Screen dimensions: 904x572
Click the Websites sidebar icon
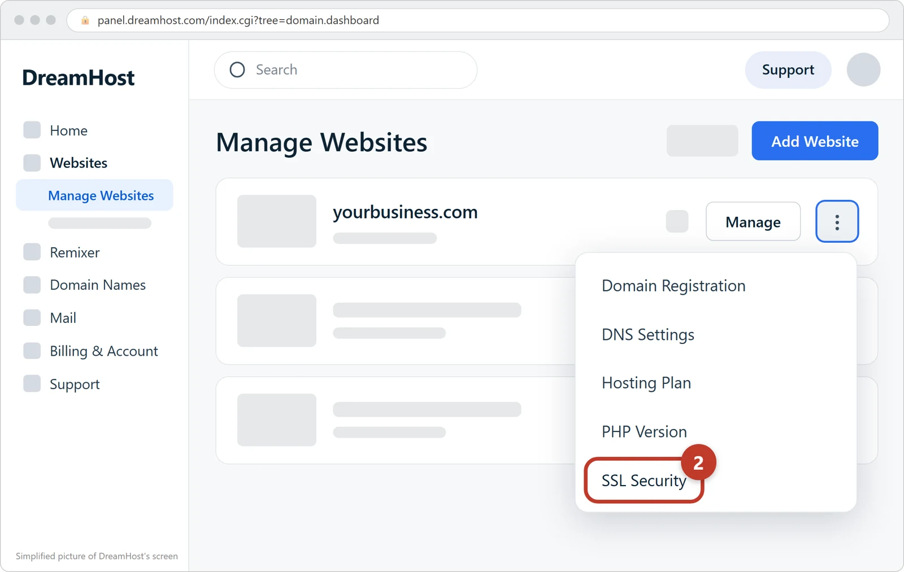pos(32,163)
